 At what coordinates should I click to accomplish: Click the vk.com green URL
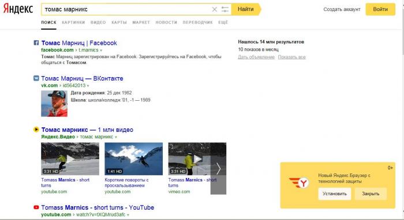pos(50,86)
